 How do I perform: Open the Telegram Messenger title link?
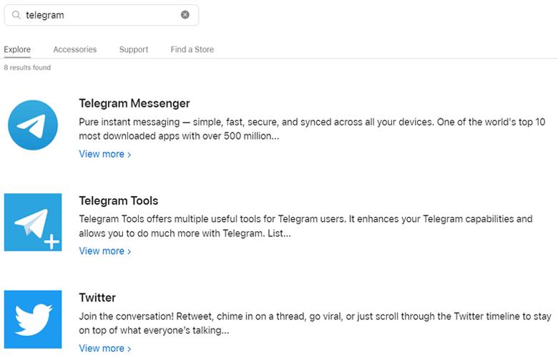(x=134, y=103)
